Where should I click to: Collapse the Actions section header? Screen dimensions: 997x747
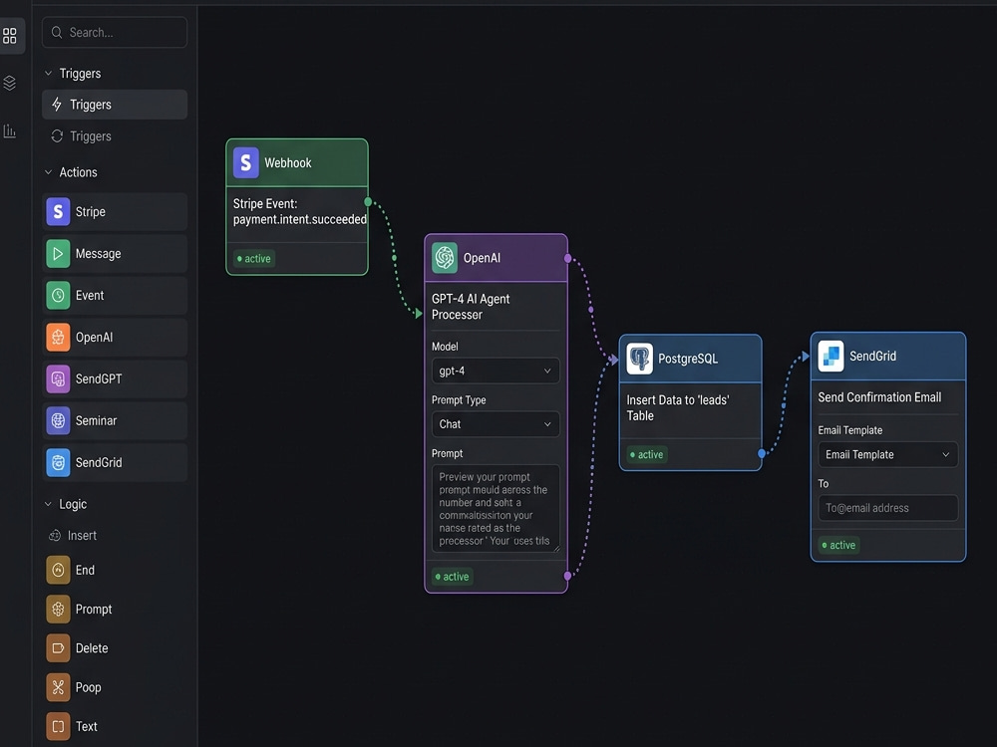[71, 172]
